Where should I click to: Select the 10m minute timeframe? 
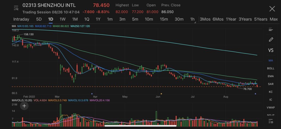[x=149, y=19]
